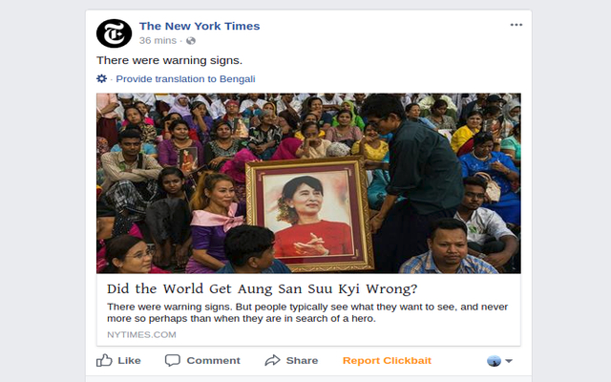Click the NYTIMES.COM source link
Screen dimensions: 611x382
141,335
